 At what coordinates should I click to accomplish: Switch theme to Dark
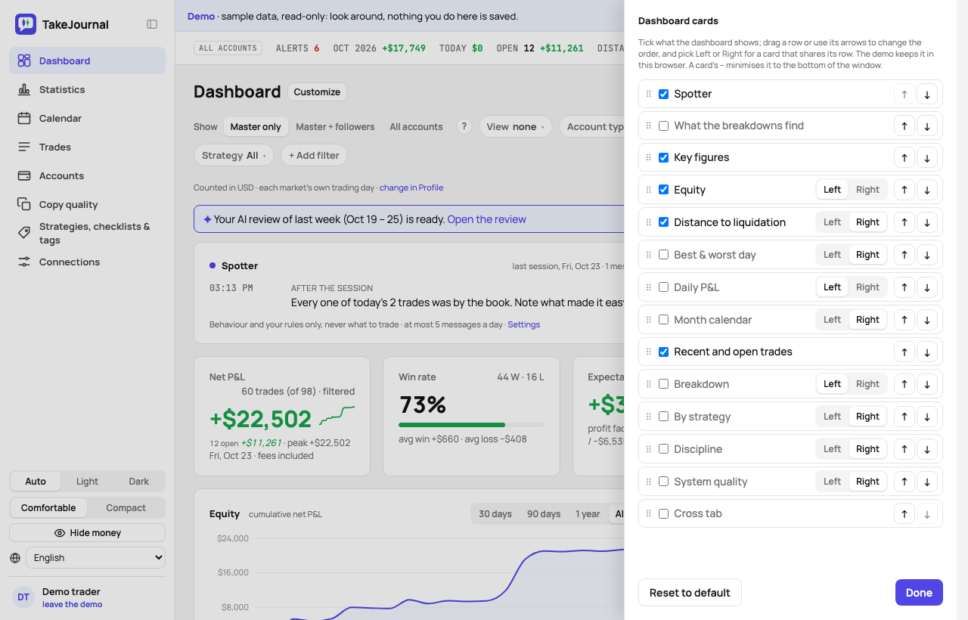click(x=138, y=482)
